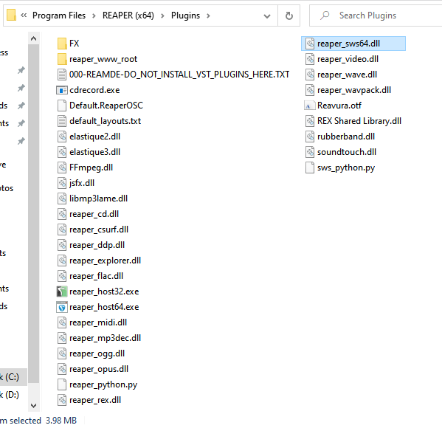Click the Reavura.otf font file icon

tap(309, 106)
